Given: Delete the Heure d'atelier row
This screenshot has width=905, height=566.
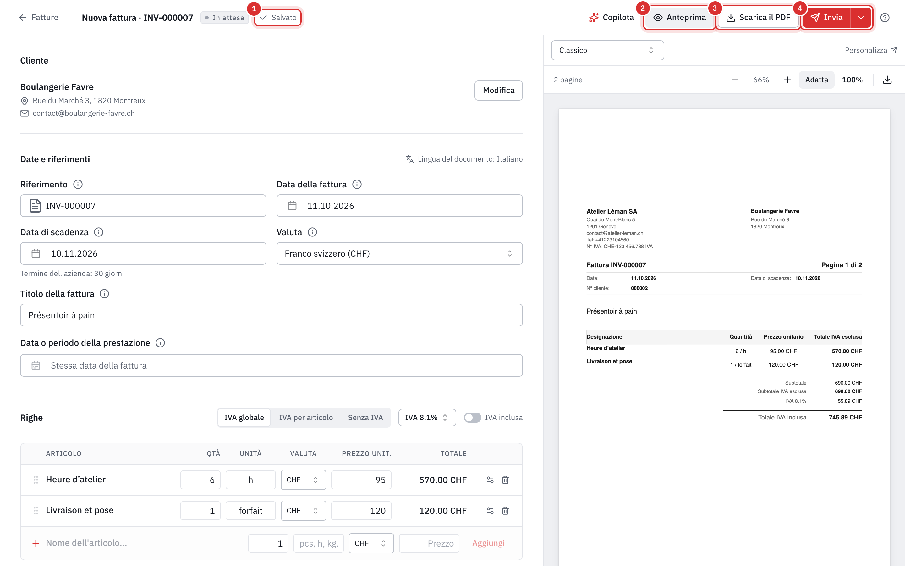Looking at the screenshot, I should 505,480.
